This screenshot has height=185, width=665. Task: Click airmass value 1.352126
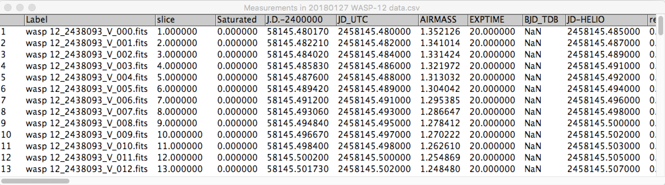tap(440, 32)
